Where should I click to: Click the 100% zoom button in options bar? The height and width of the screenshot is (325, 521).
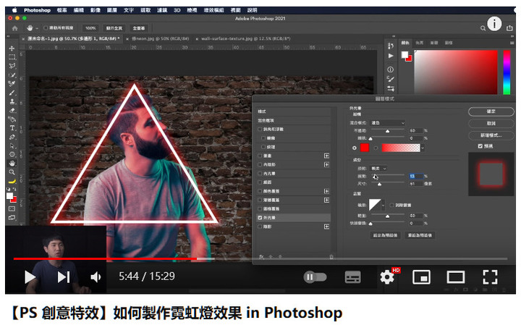click(x=90, y=28)
